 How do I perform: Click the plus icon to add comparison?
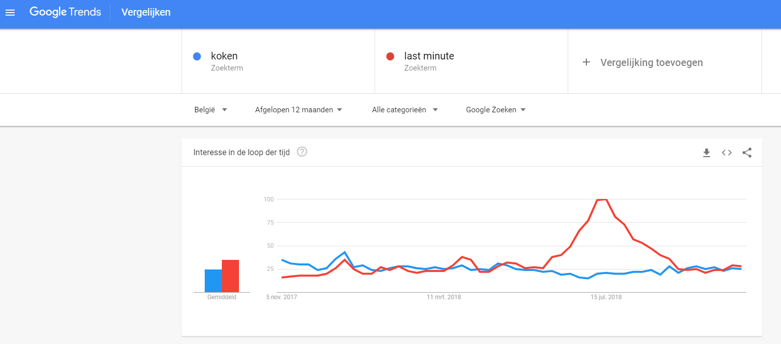click(x=586, y=62)
